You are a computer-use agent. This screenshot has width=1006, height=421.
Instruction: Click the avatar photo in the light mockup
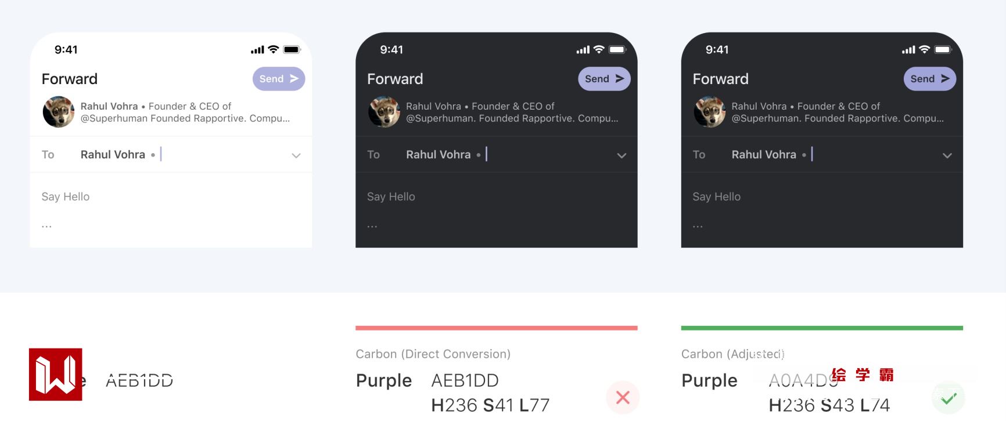tap(59, 112)
